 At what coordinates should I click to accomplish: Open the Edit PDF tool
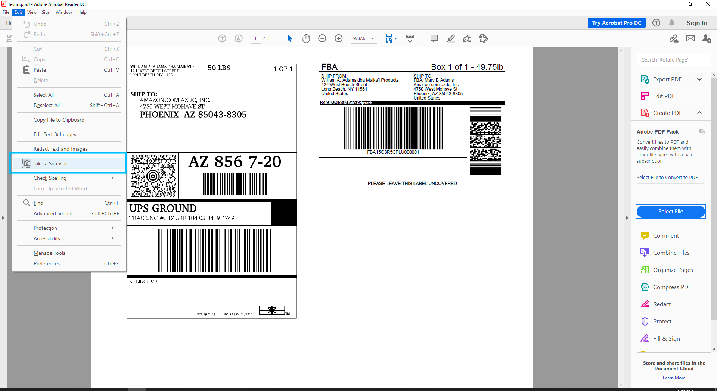pos(664,96)
